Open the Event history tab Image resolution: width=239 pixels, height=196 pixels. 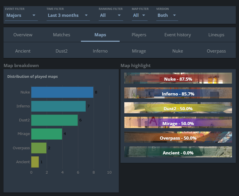click(178, 35)
